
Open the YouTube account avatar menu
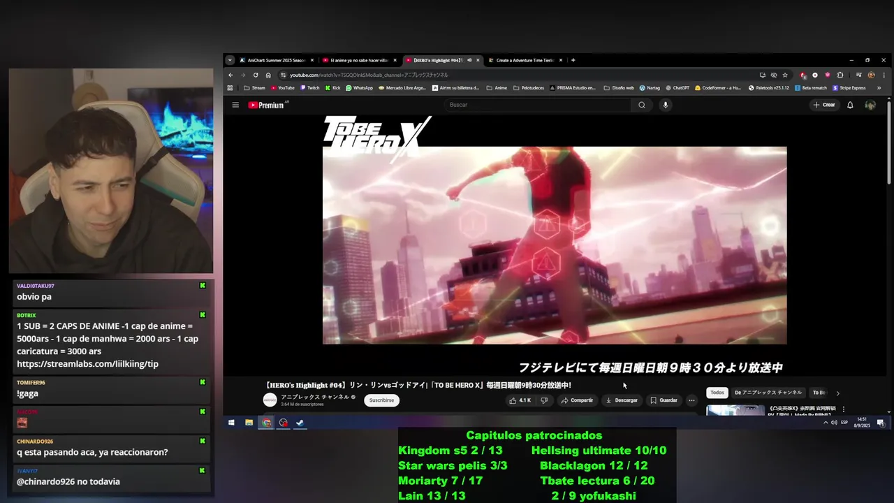(870, 105)
